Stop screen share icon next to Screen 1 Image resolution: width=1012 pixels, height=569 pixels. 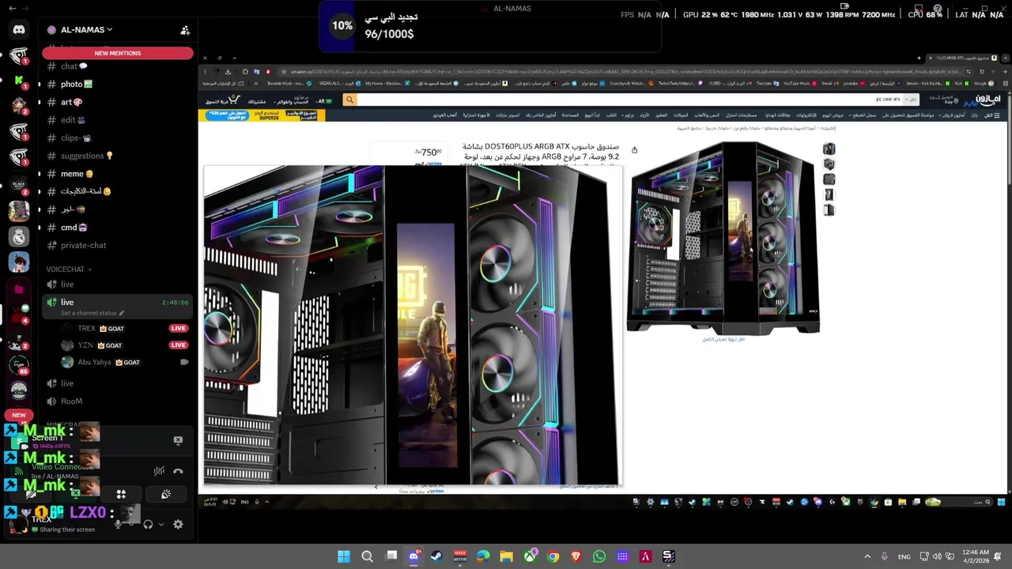click(178, 440)
